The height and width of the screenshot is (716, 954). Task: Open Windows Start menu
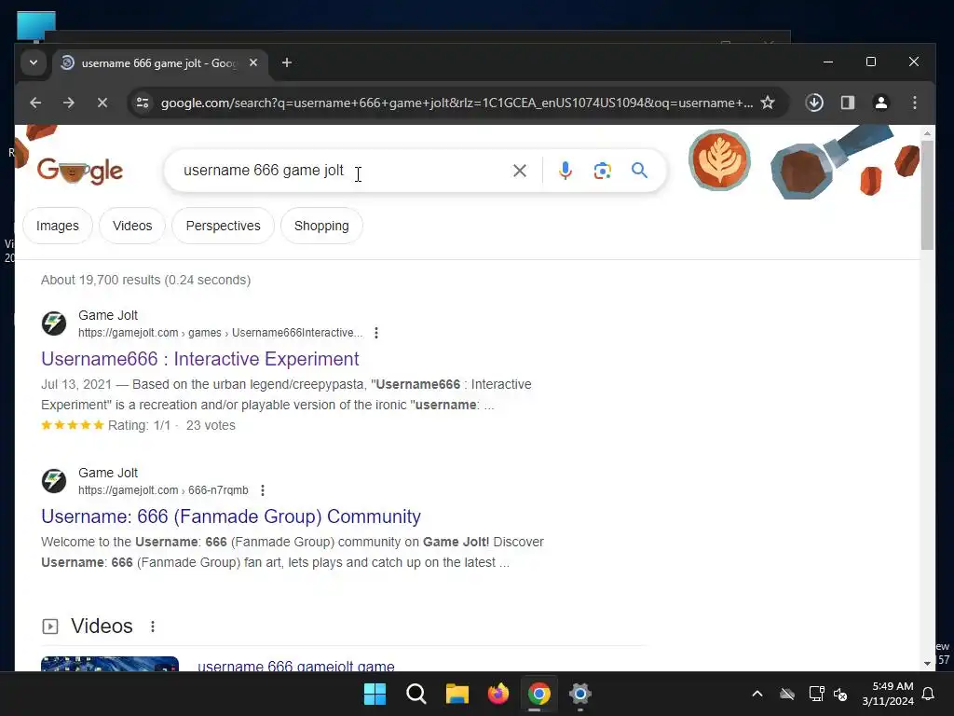coord(375,694)
